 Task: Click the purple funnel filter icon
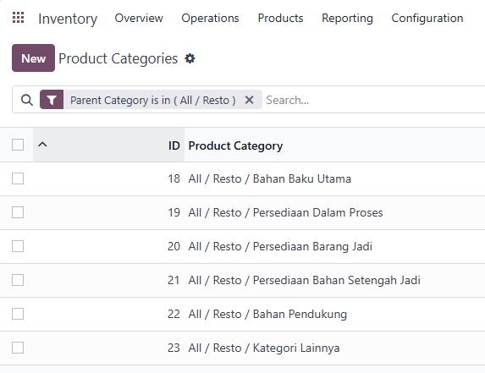[52, 100]
